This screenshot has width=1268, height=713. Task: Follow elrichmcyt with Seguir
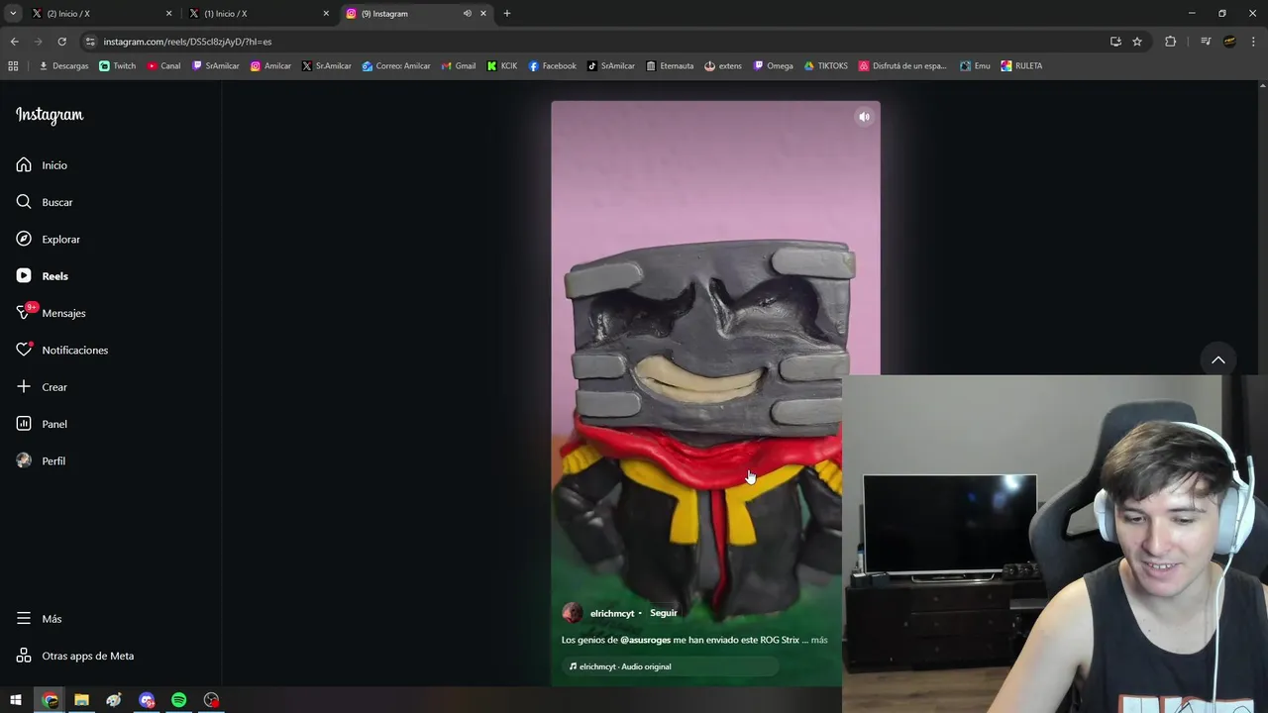(664, 613)
